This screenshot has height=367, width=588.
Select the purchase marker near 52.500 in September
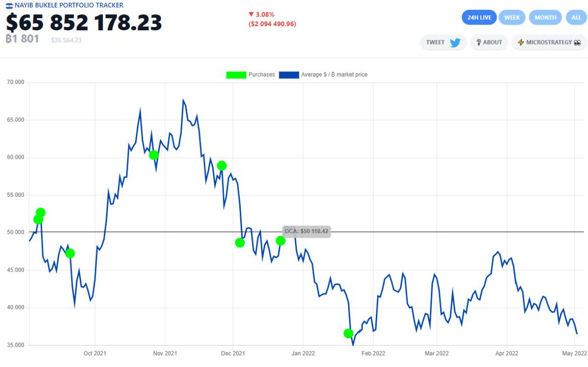pyautogui.click(x=40, y=212)
